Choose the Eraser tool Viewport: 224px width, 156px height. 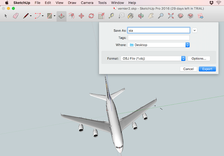coord(16,16)
